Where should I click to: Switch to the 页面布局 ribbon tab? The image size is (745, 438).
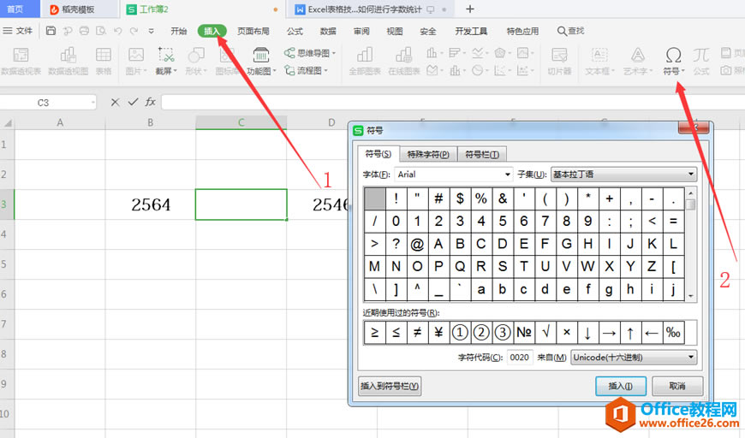click(253, 32)
